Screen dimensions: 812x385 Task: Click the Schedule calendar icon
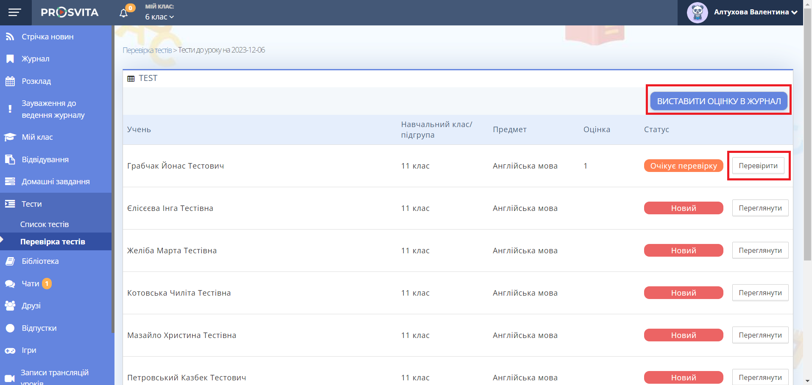coord(10,81)
